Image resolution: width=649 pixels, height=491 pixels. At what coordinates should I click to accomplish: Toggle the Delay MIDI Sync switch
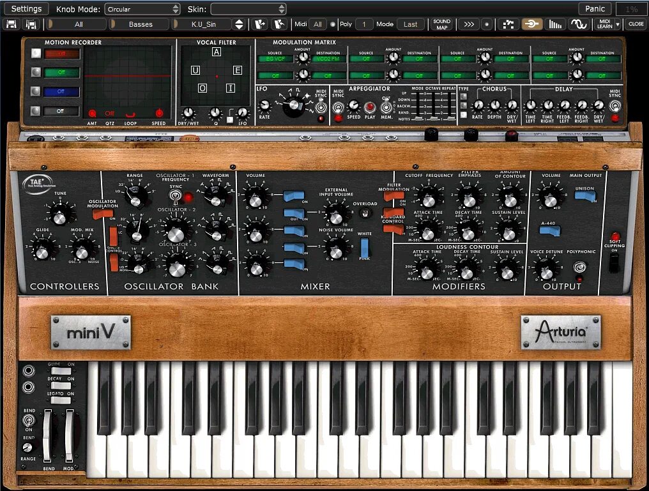(x=615, y=106)
